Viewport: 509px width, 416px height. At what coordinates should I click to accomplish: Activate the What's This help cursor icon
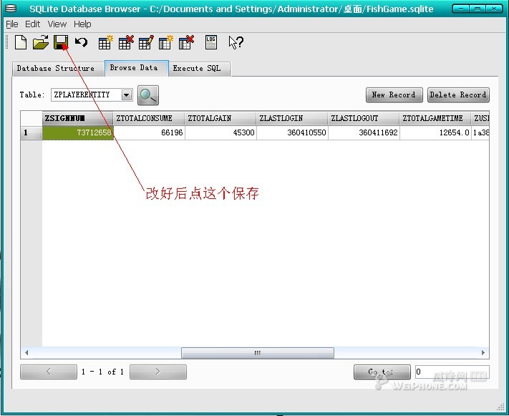tap(236, 43)
